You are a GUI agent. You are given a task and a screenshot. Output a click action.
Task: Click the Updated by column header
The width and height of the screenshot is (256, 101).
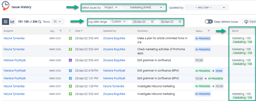(109, 31)
